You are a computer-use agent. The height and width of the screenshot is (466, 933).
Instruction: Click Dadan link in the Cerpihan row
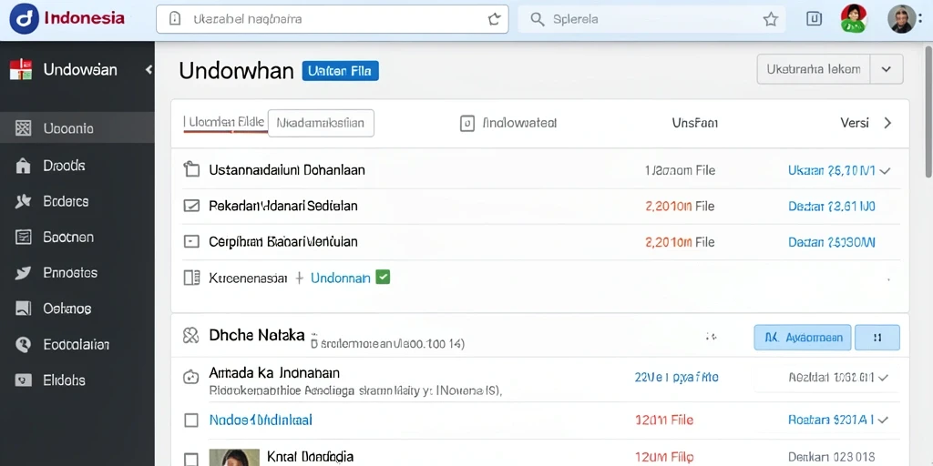pyautogui.click(x=831, y=242)
